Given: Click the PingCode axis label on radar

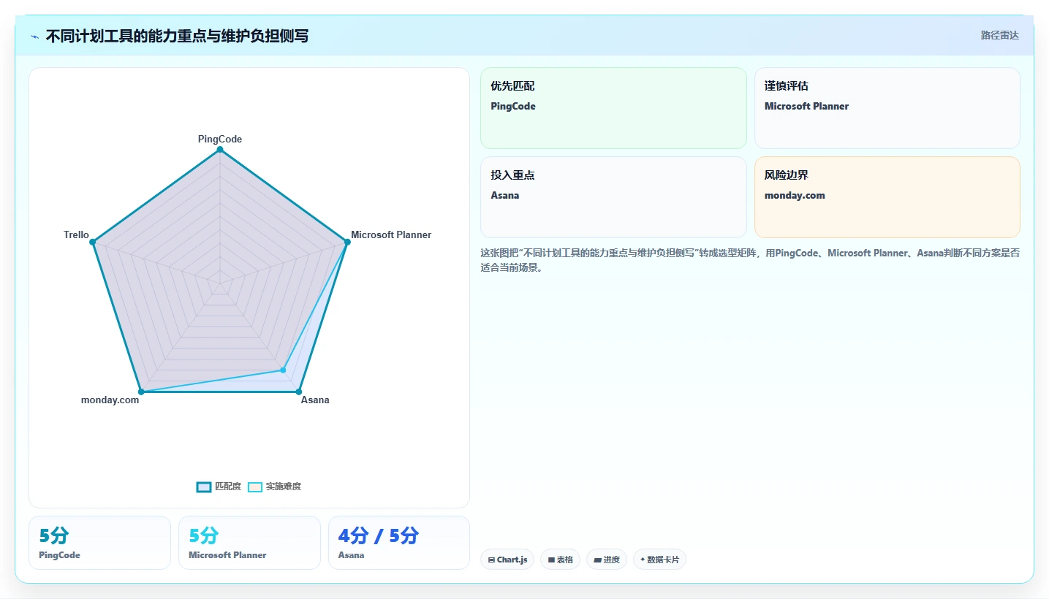Looking at the screenshot, I should (x=220, y=139).
